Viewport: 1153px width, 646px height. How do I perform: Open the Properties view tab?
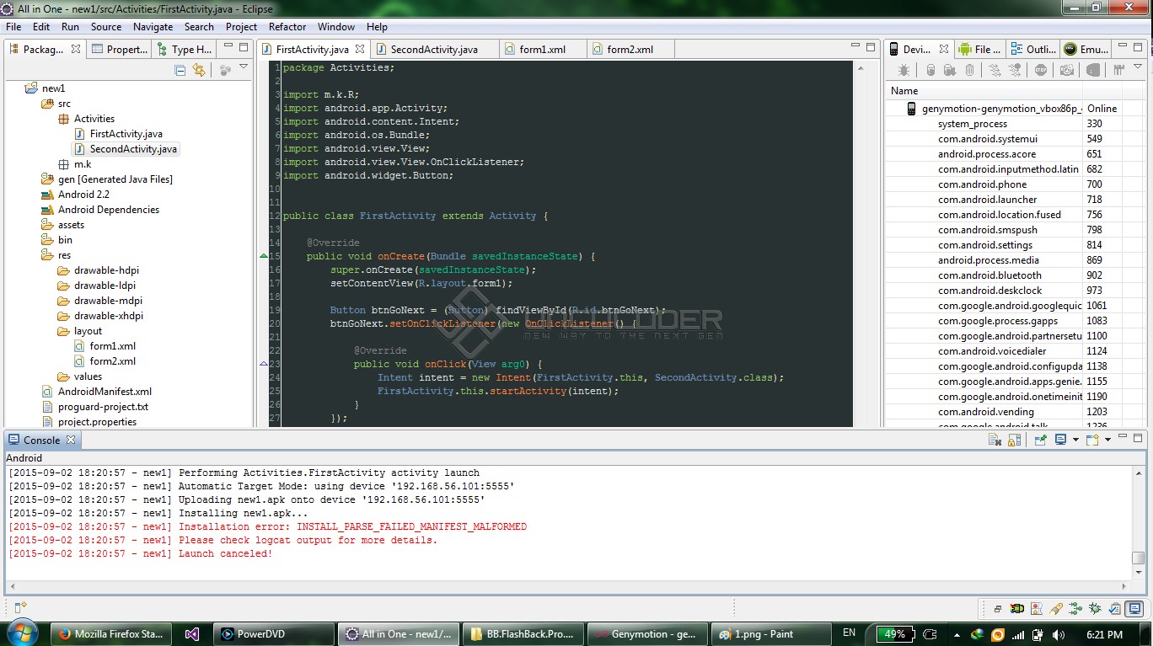click(x=119, y=50)
